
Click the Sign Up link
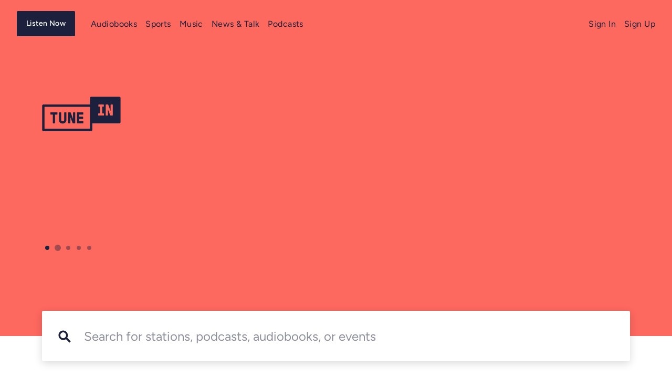pyautogui.click(x=639, y=24)
